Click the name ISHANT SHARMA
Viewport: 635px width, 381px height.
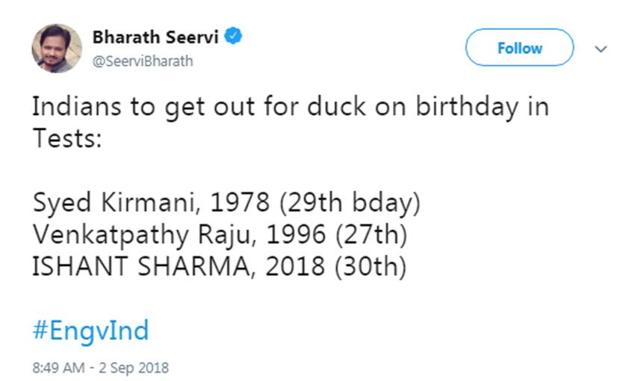click(x=145, y=267)
